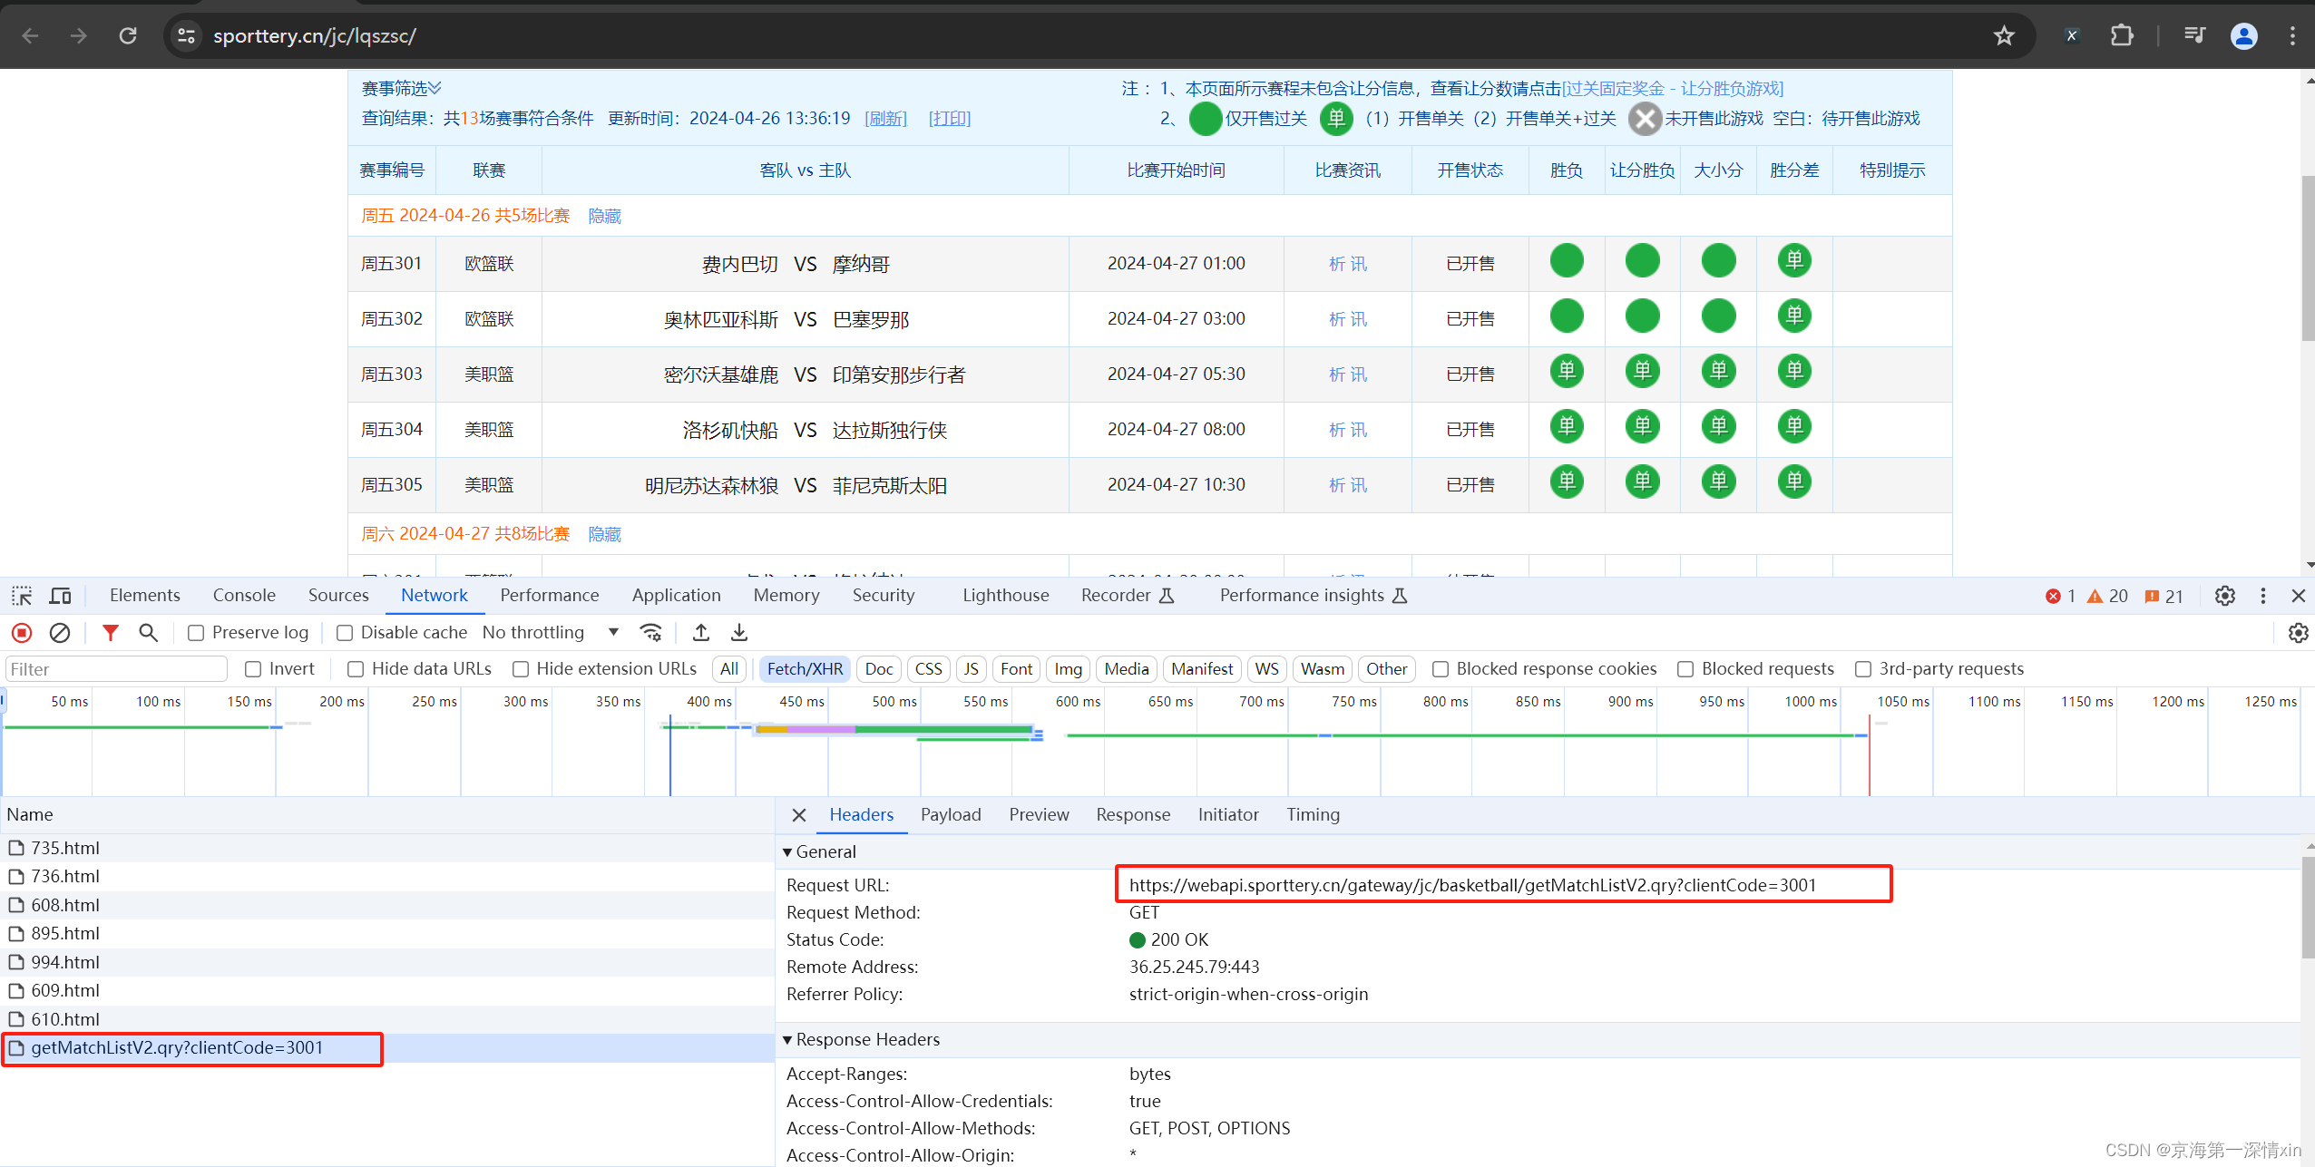Select the Fetch/XHR filter button

point(805,669)
